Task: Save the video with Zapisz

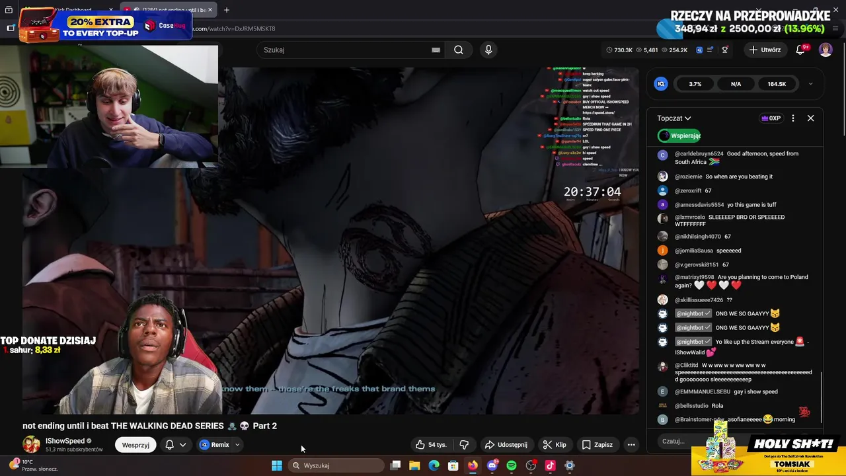Action: pos(597,445)
